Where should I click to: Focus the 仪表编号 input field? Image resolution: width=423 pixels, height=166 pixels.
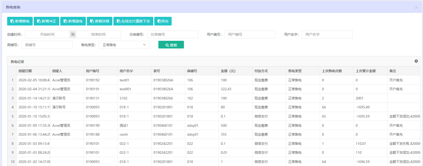coord(172,34)
